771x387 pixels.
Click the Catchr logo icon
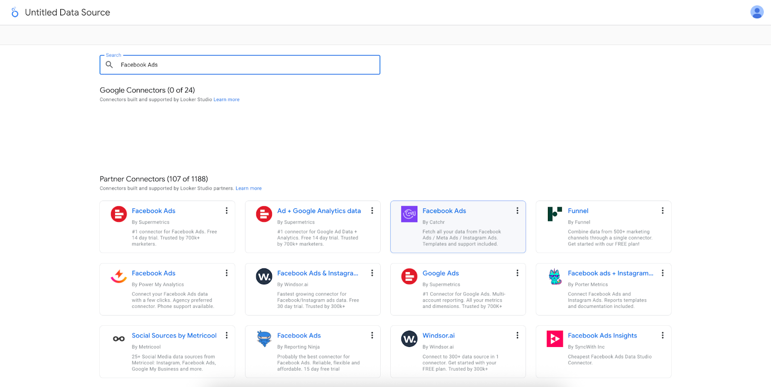coord(409,214)
